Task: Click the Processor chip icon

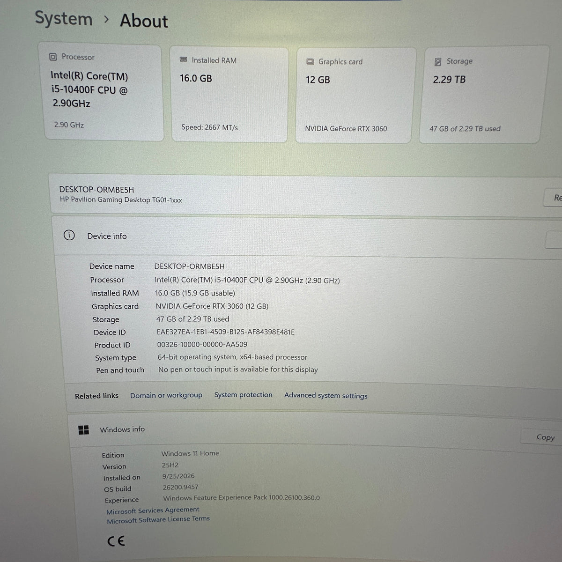Action: click(53, 57)
